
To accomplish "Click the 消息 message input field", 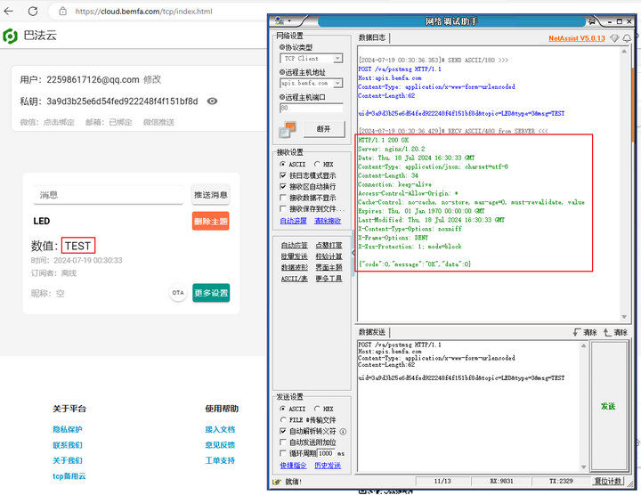I will pyautogui.click(x=110, y=195).
